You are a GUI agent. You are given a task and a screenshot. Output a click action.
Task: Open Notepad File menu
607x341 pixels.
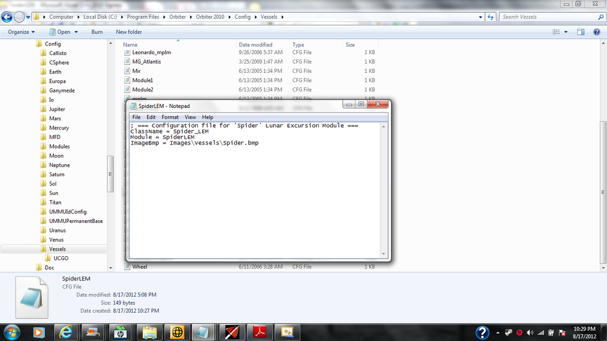point(137,117)
